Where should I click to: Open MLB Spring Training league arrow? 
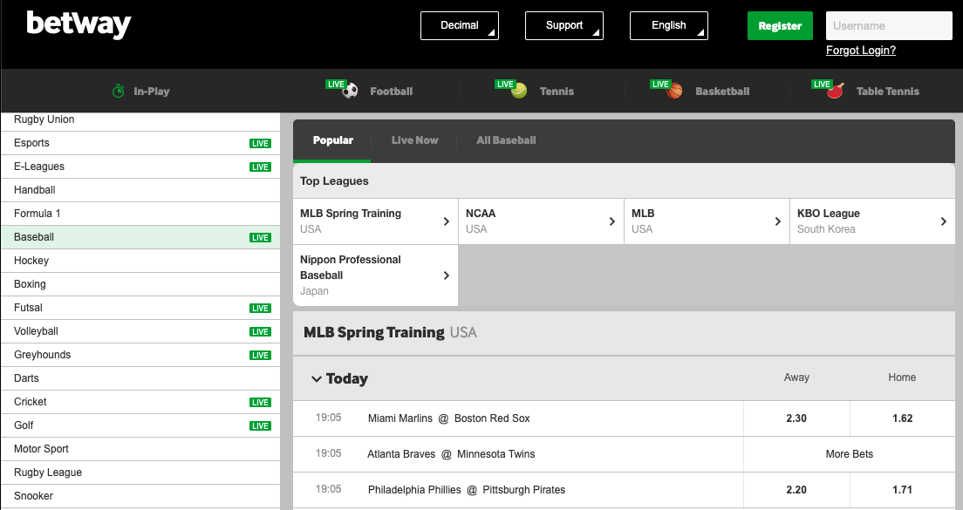[x=447, y=221]
